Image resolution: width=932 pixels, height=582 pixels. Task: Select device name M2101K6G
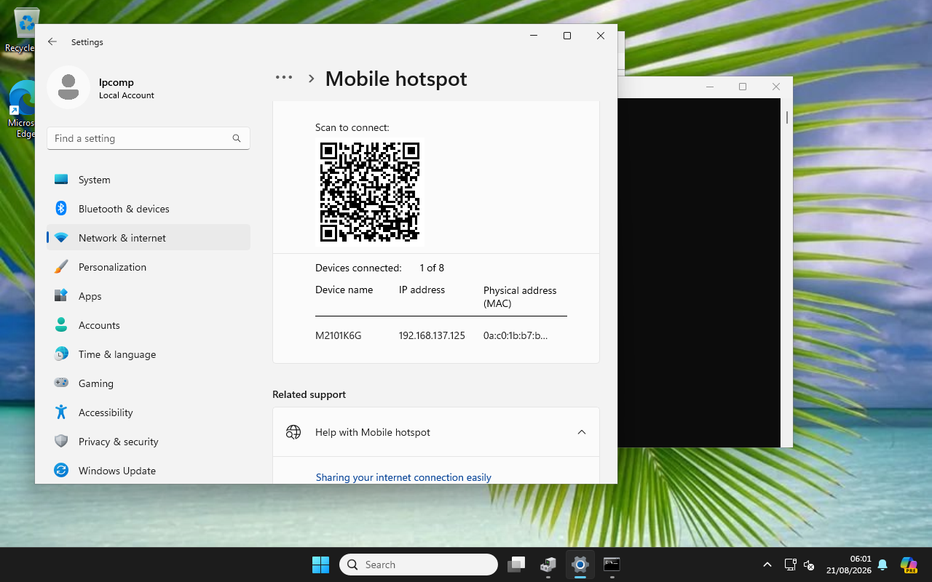pyautogui.click(x=338, y=335)
